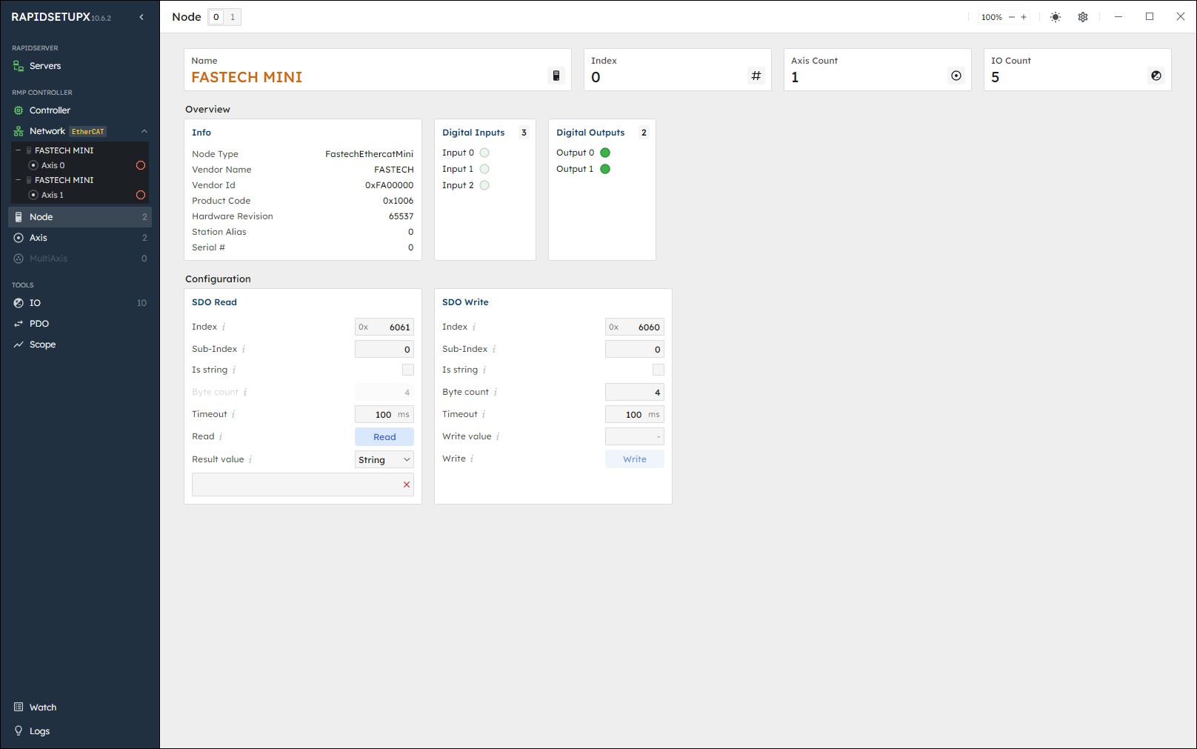1197x749 pixels.
Task: Click the Write button
Action: pyautogui.click(x=635, y=459)
